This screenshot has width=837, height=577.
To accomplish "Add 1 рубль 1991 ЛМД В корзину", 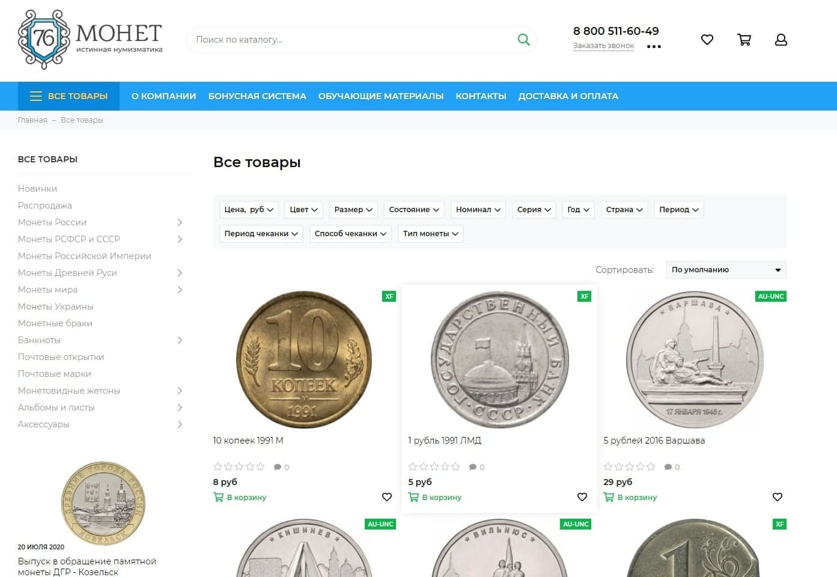I will [435, 497].
